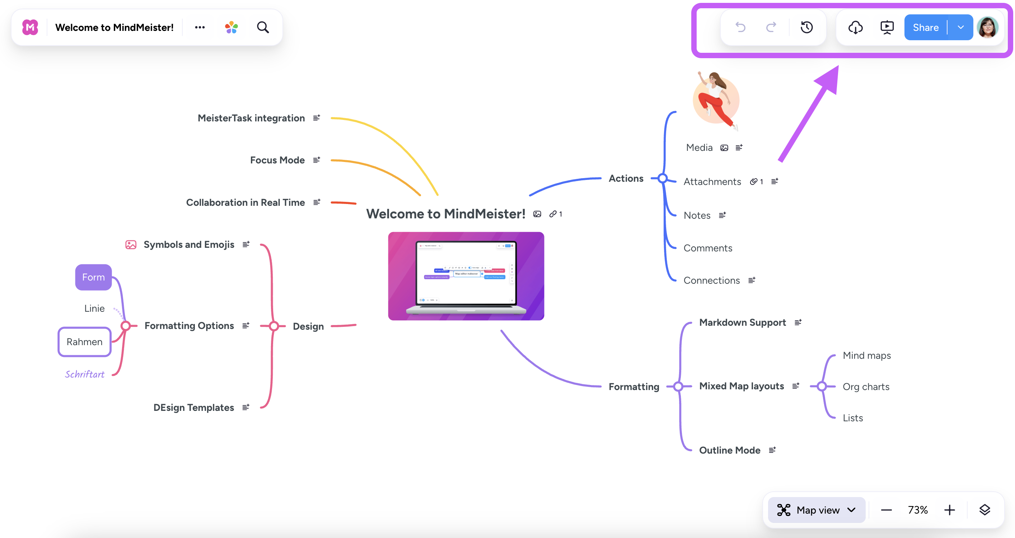Select the Focus Mode topic text
This screenshot has height=538, width=1015.
[277, 160]
